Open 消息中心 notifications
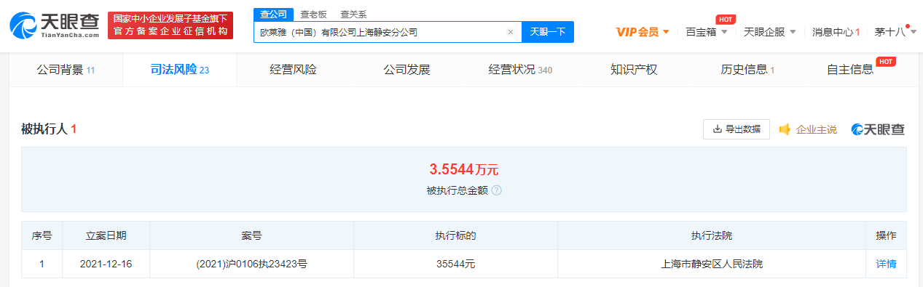This screenshot has height=287, width=923. 836,32
